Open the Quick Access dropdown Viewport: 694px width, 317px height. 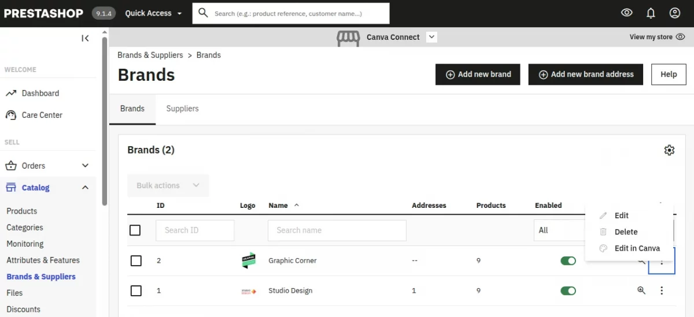(x=154, y=13)
